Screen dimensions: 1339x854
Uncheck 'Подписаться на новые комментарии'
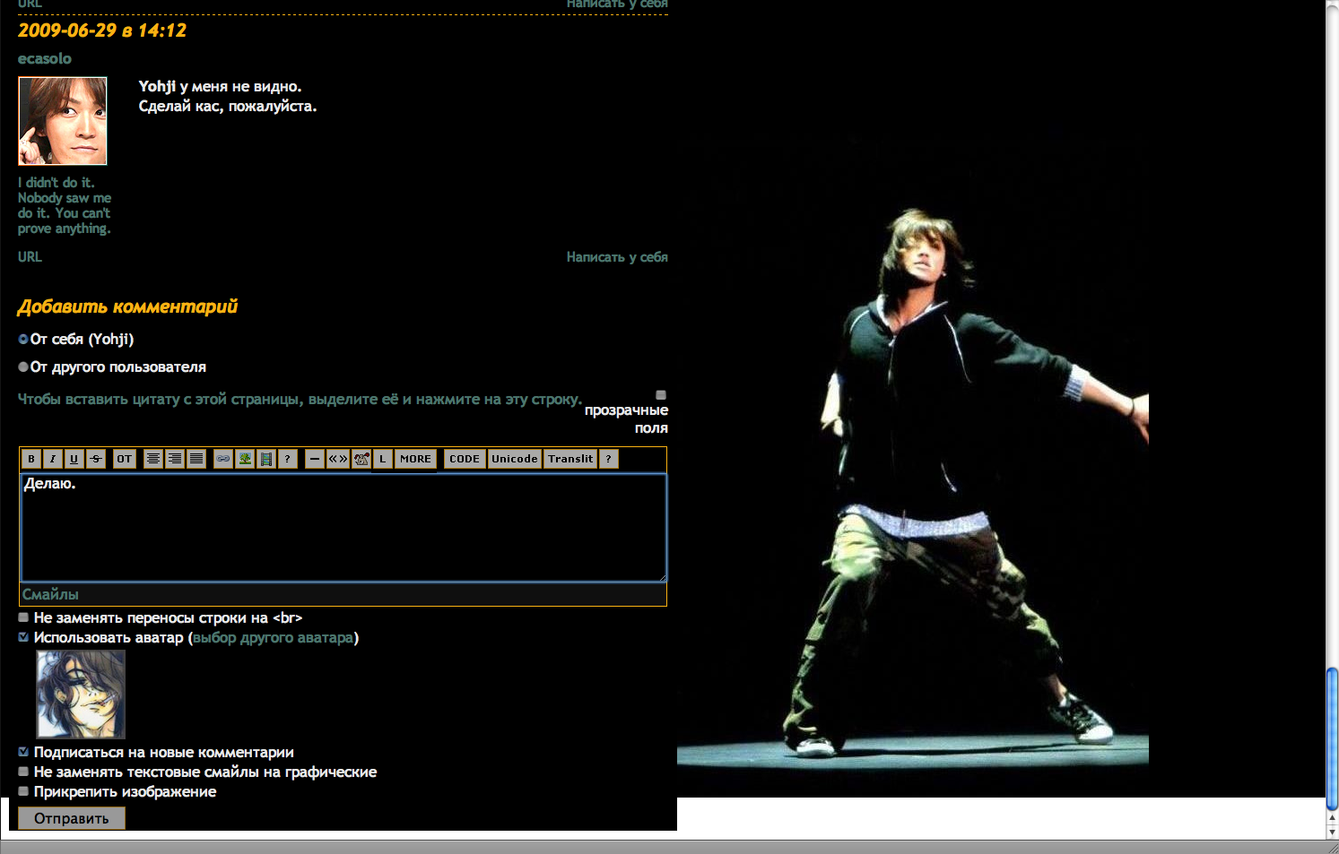pos(23,753)
